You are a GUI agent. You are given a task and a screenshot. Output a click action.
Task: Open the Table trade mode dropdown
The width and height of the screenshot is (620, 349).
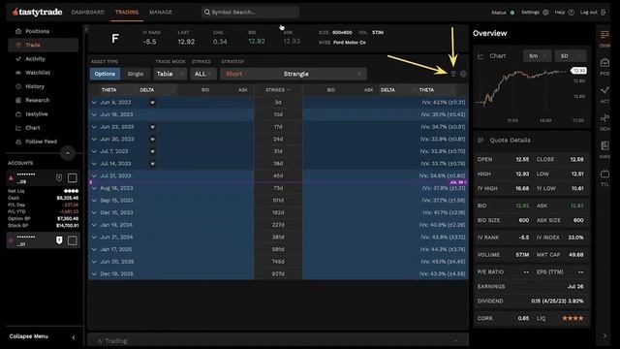coord(170,74)
